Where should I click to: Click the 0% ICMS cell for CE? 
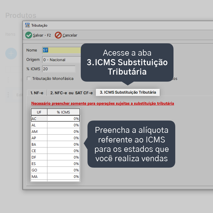point(63,151)
